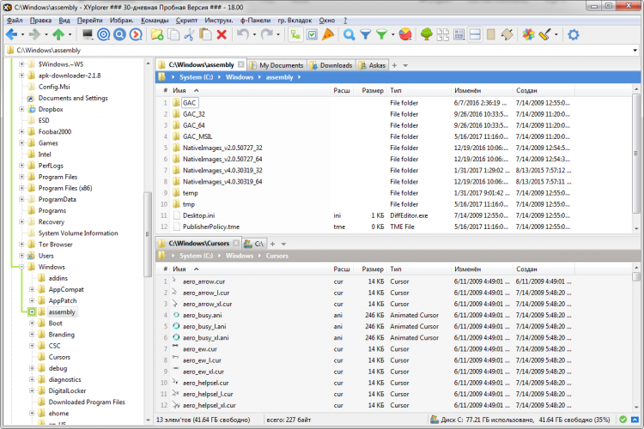Toggle the beige panel toolbar button
The image size is (644, 429).
[491, 34]
